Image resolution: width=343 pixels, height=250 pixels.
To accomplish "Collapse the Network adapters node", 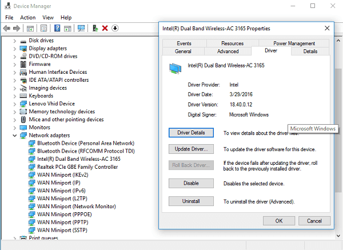I will point(15,136).
